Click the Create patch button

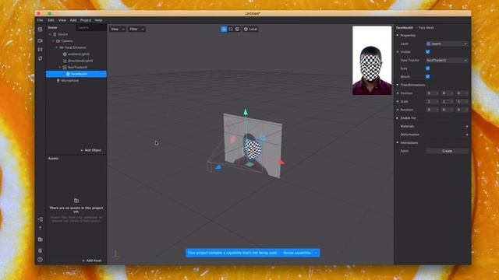447,151
